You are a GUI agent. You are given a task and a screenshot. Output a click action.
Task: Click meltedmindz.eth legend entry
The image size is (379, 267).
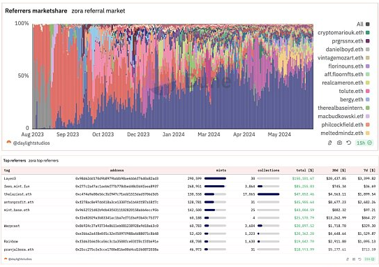345,133
